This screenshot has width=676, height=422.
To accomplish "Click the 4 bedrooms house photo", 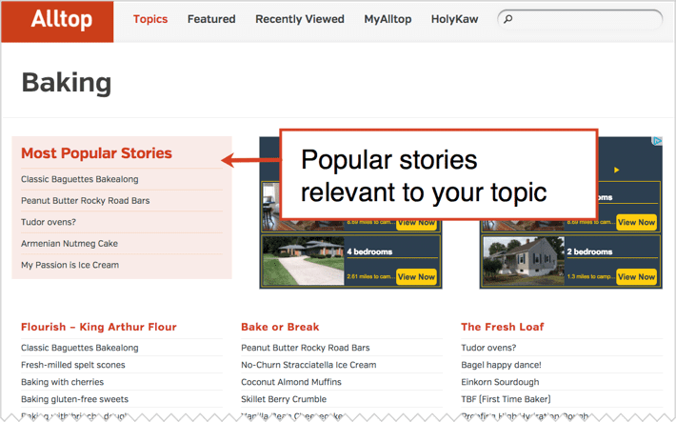I will click(304, 261).
